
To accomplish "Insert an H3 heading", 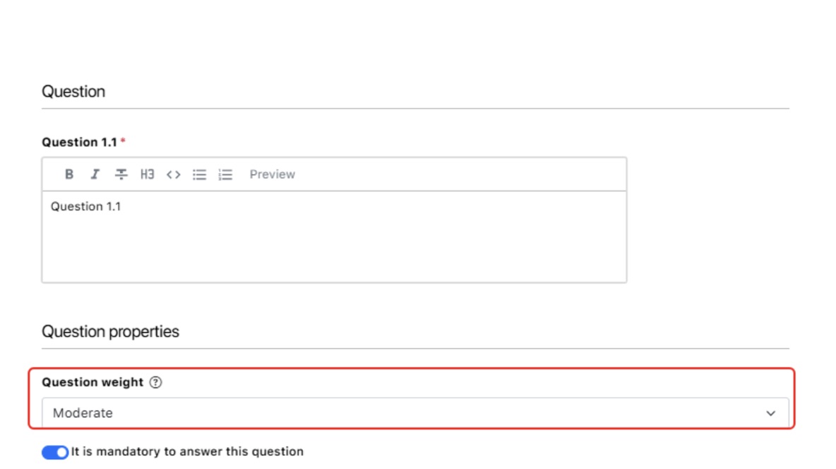I will click(x=147, y=174).
